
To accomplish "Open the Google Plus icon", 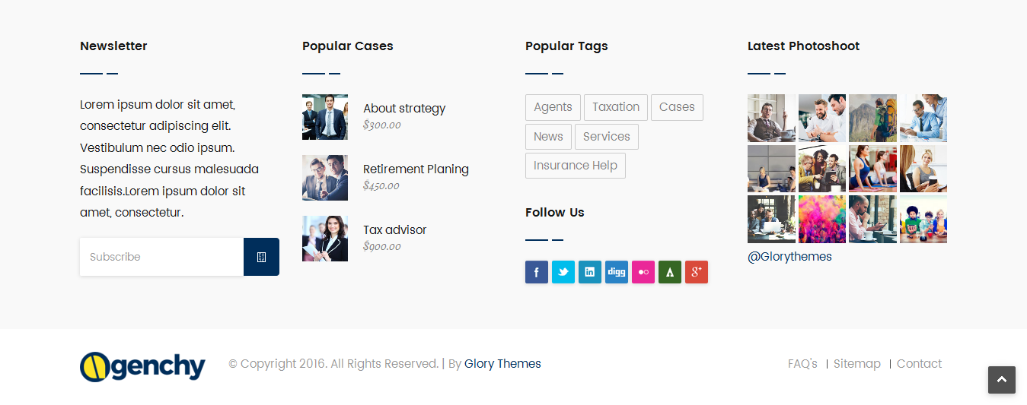I will tap(697, 272).
